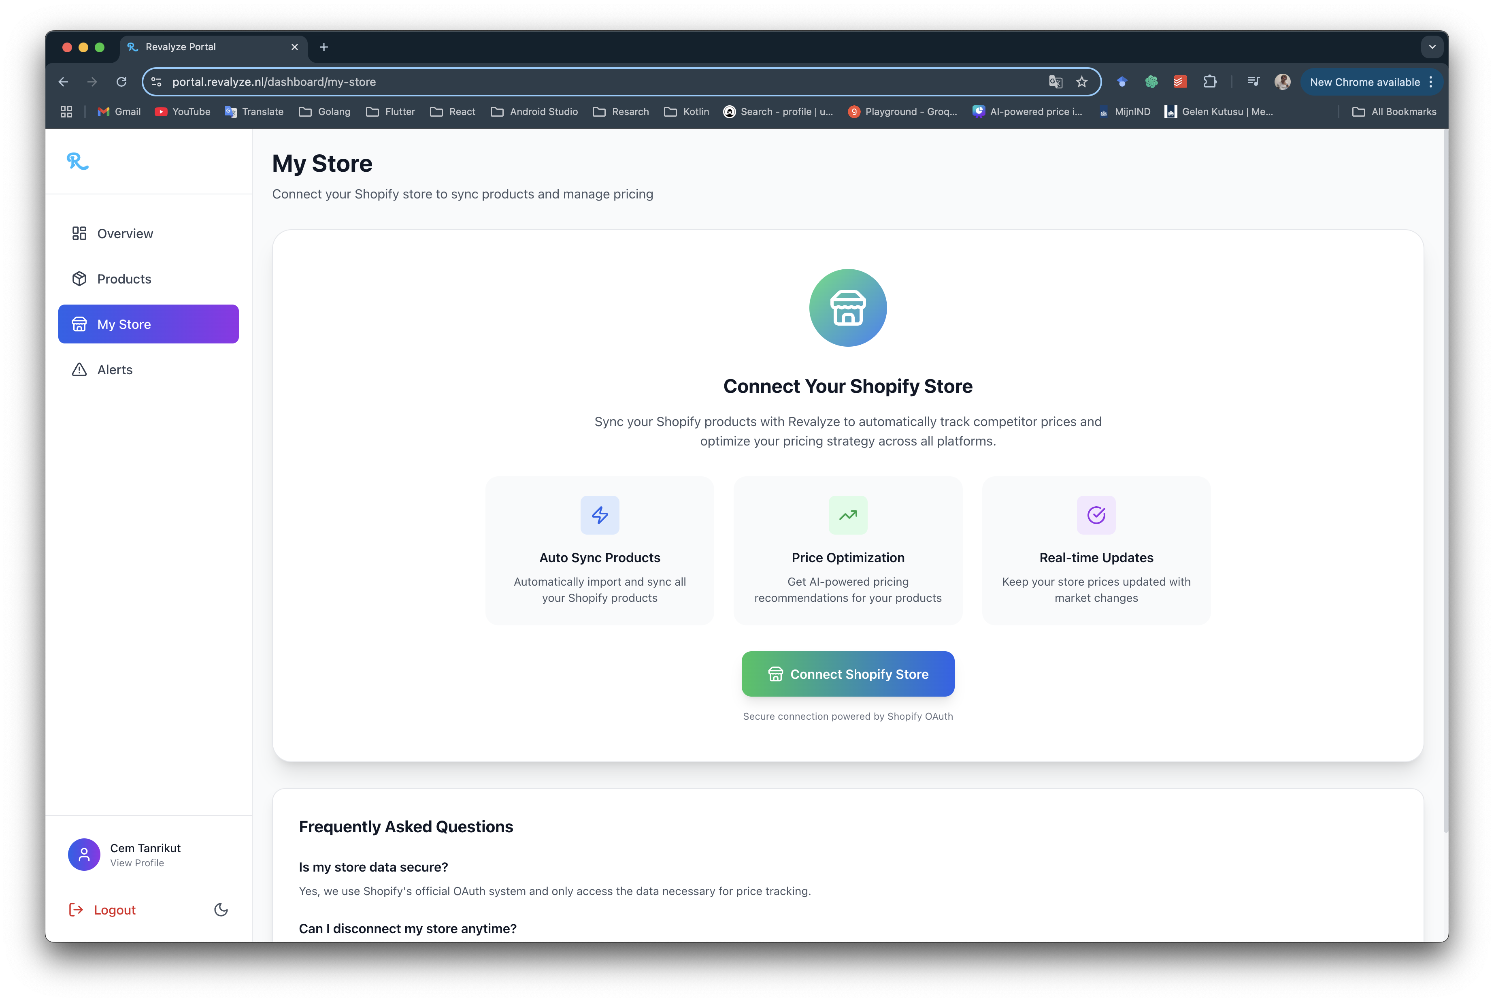
Task: Expand the Kotlin bookmarks folder
Action: coord(687,112)
